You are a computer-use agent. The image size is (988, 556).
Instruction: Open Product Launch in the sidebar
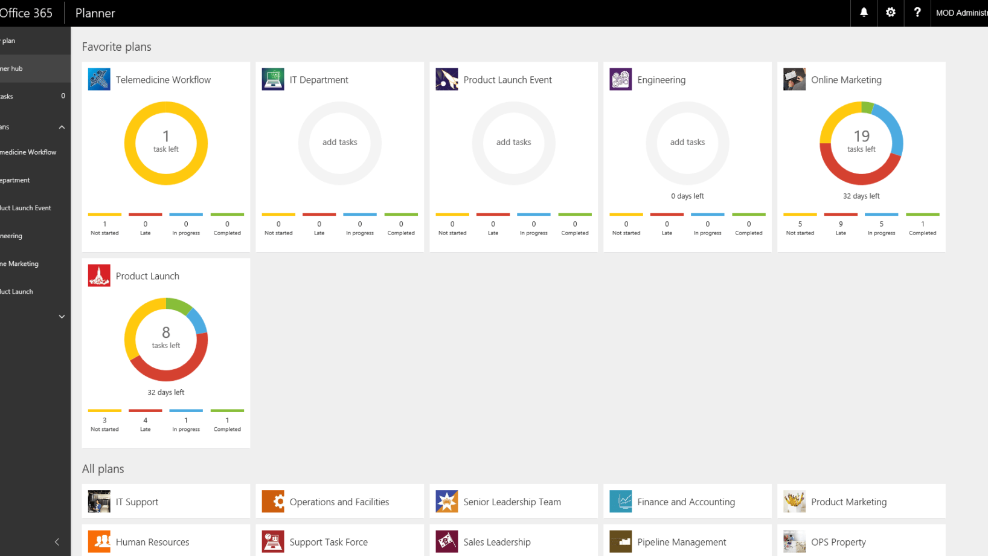[35, 291]
